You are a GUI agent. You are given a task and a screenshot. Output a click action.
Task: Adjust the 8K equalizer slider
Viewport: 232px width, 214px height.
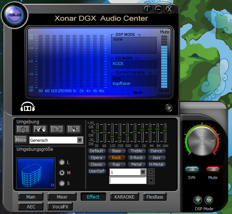[x=157, y=129]
